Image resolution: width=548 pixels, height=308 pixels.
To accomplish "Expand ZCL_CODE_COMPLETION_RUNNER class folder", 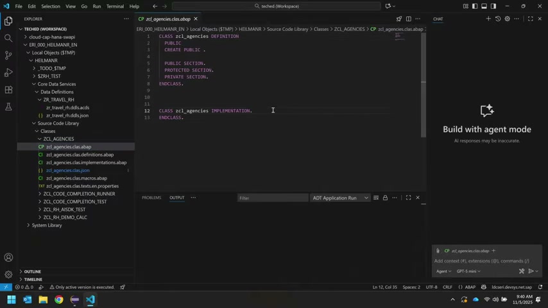I will point(79,194).
